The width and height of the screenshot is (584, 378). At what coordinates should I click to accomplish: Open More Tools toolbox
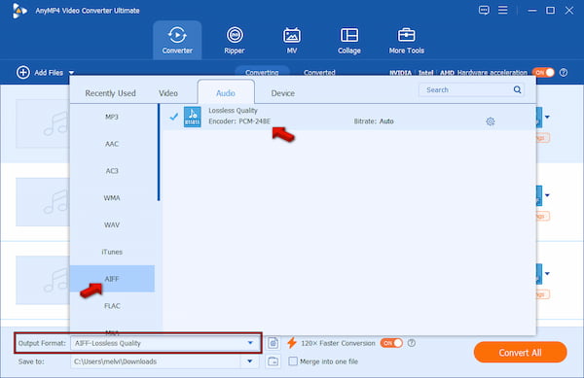pos(406,40)
